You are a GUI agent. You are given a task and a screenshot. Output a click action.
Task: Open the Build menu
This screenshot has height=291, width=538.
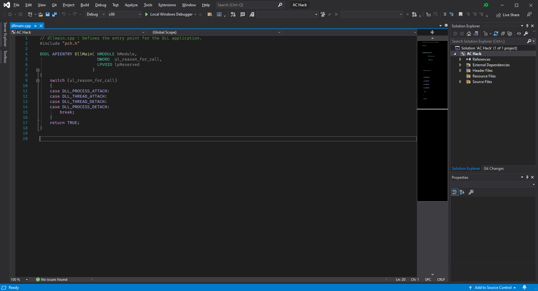pyautogui.click(x=85, y=5)
